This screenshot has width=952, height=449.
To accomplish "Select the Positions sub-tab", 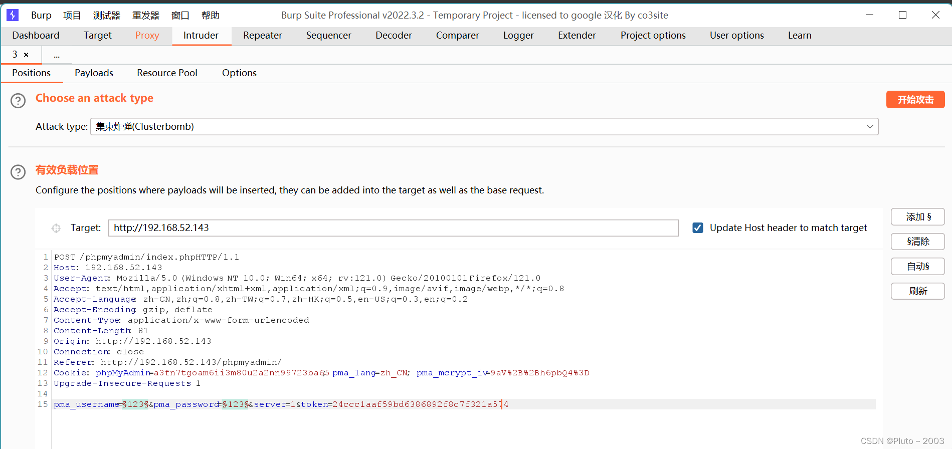I will [31, 73].
